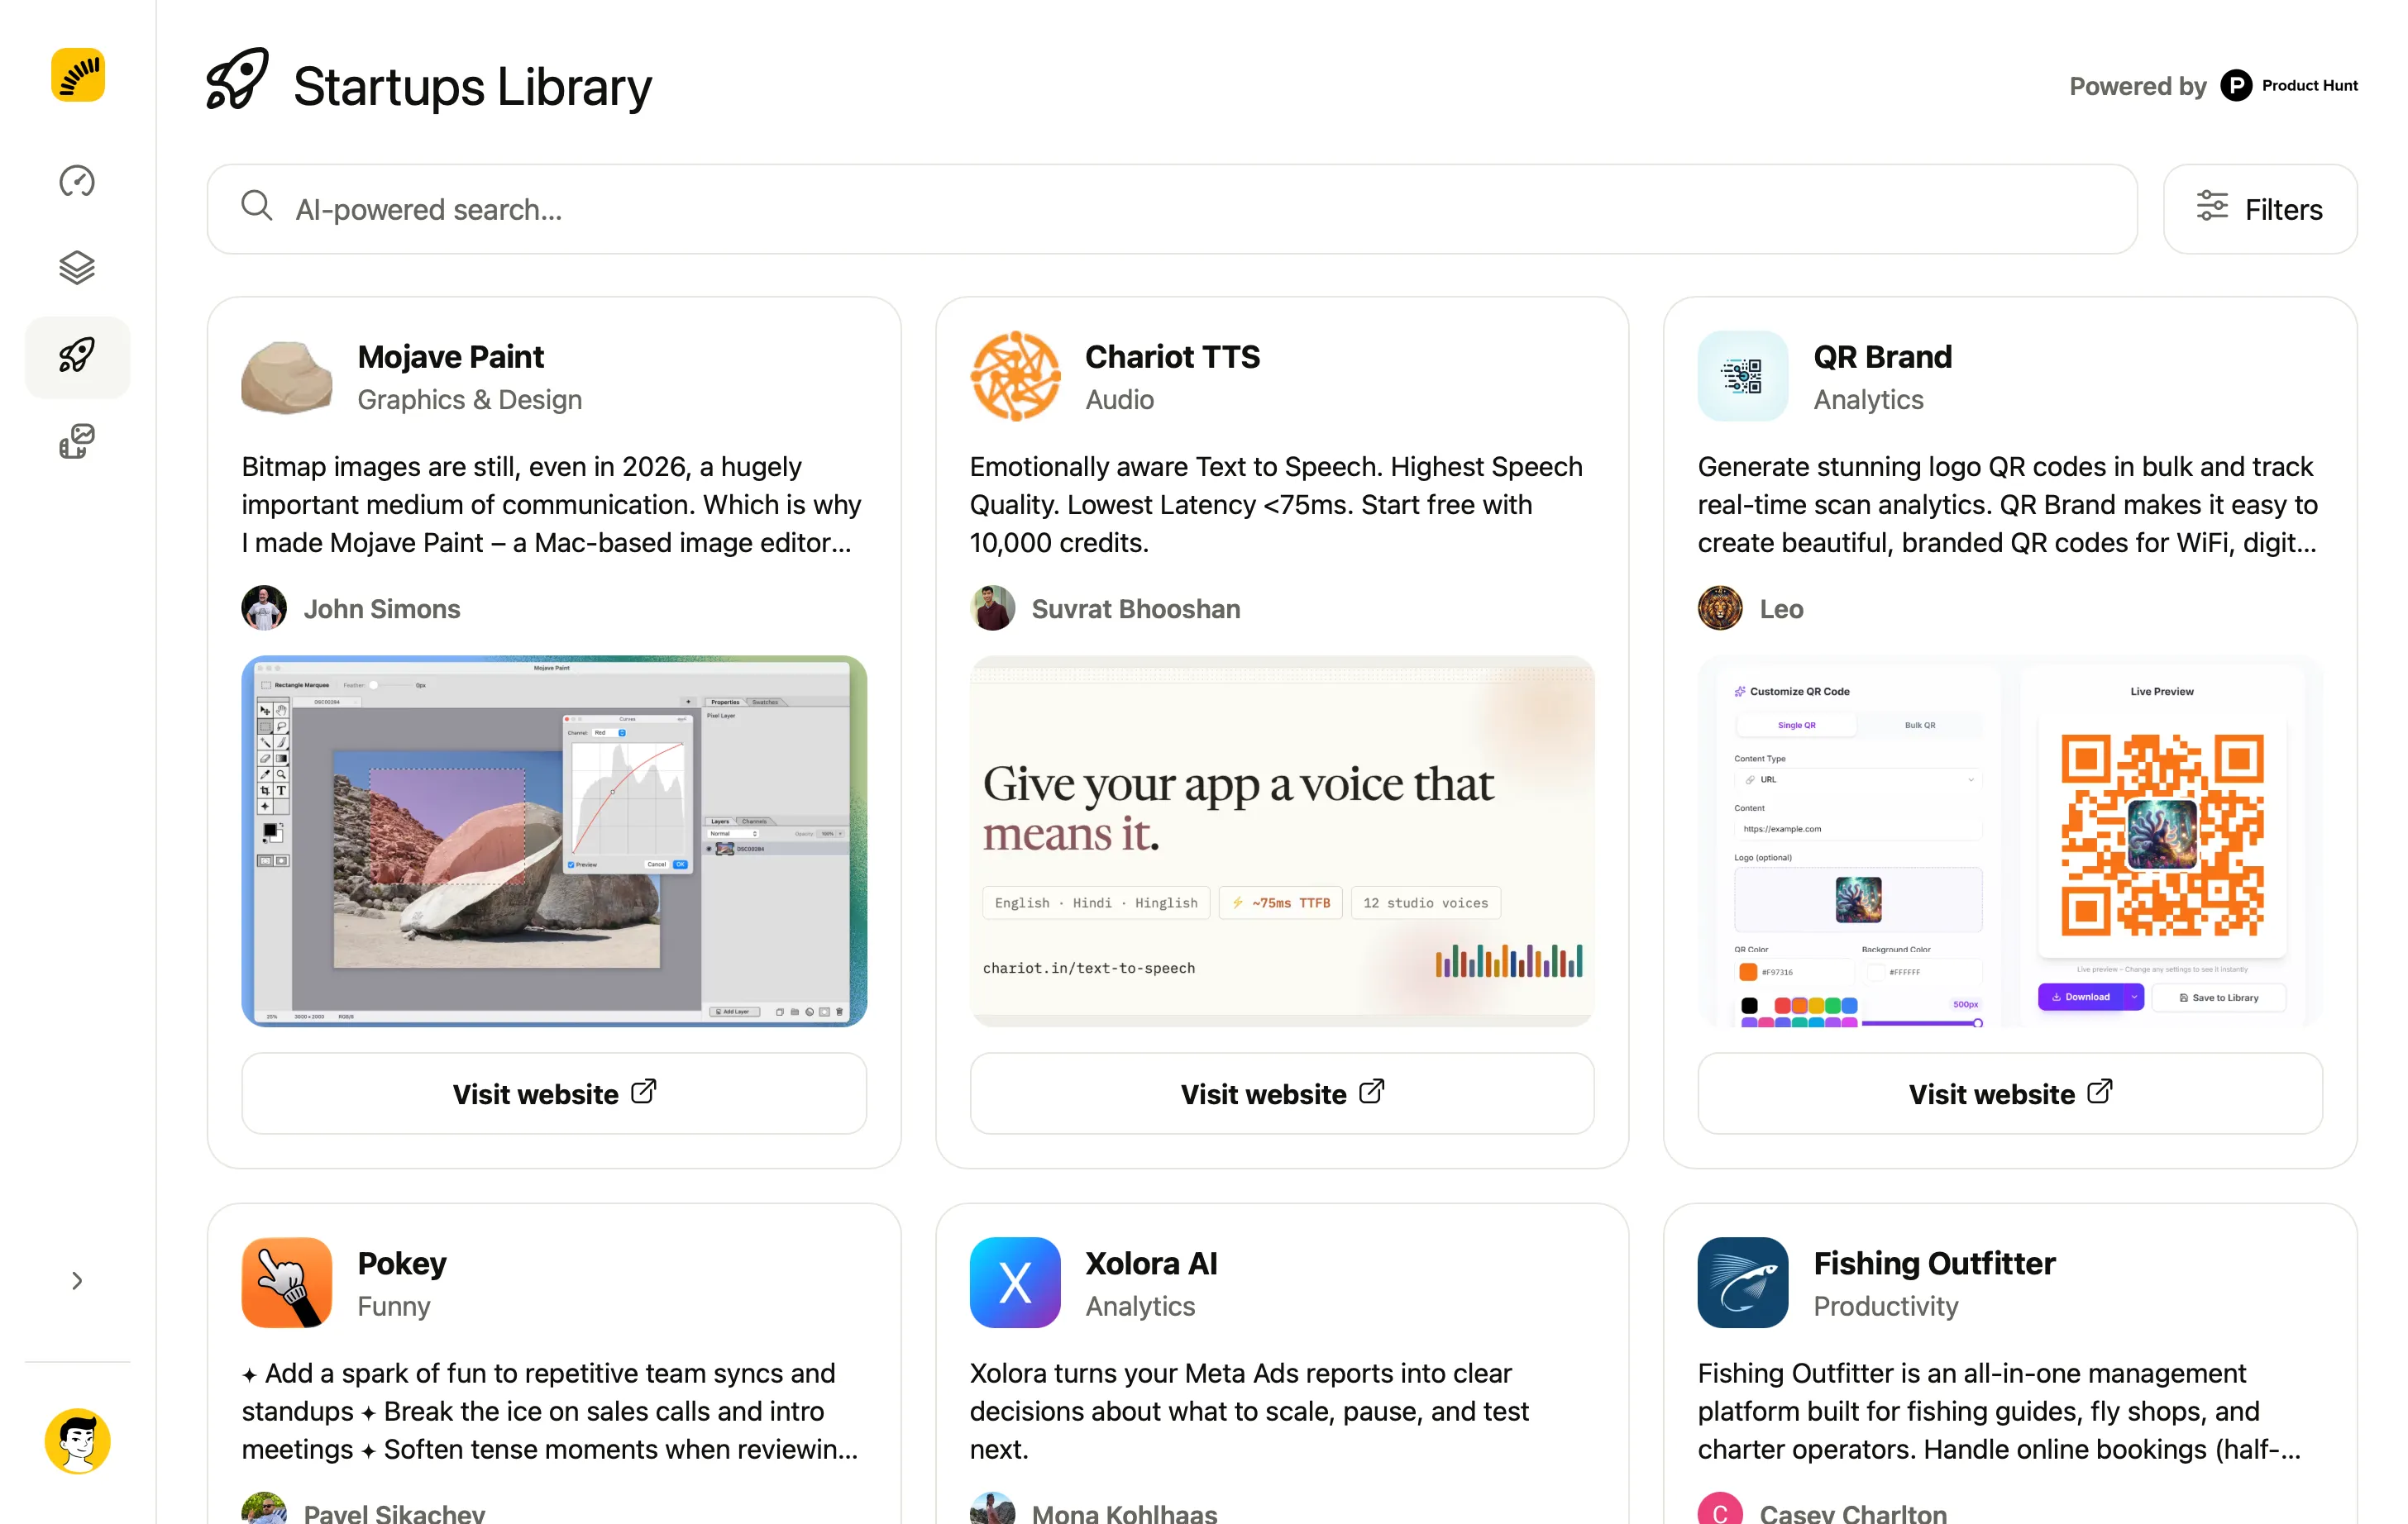Click the Leo author name

click(1781, 608)
